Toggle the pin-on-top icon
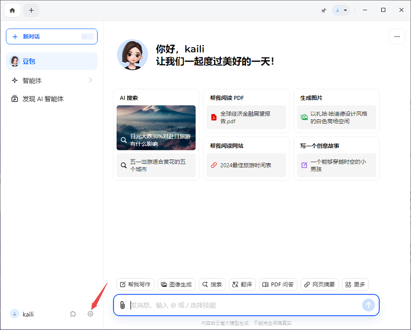The image size is (411, 330). pos(324,10)
